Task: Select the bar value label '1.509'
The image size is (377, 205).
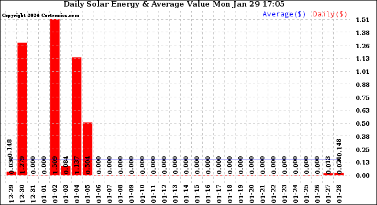Action: (55, 165)
